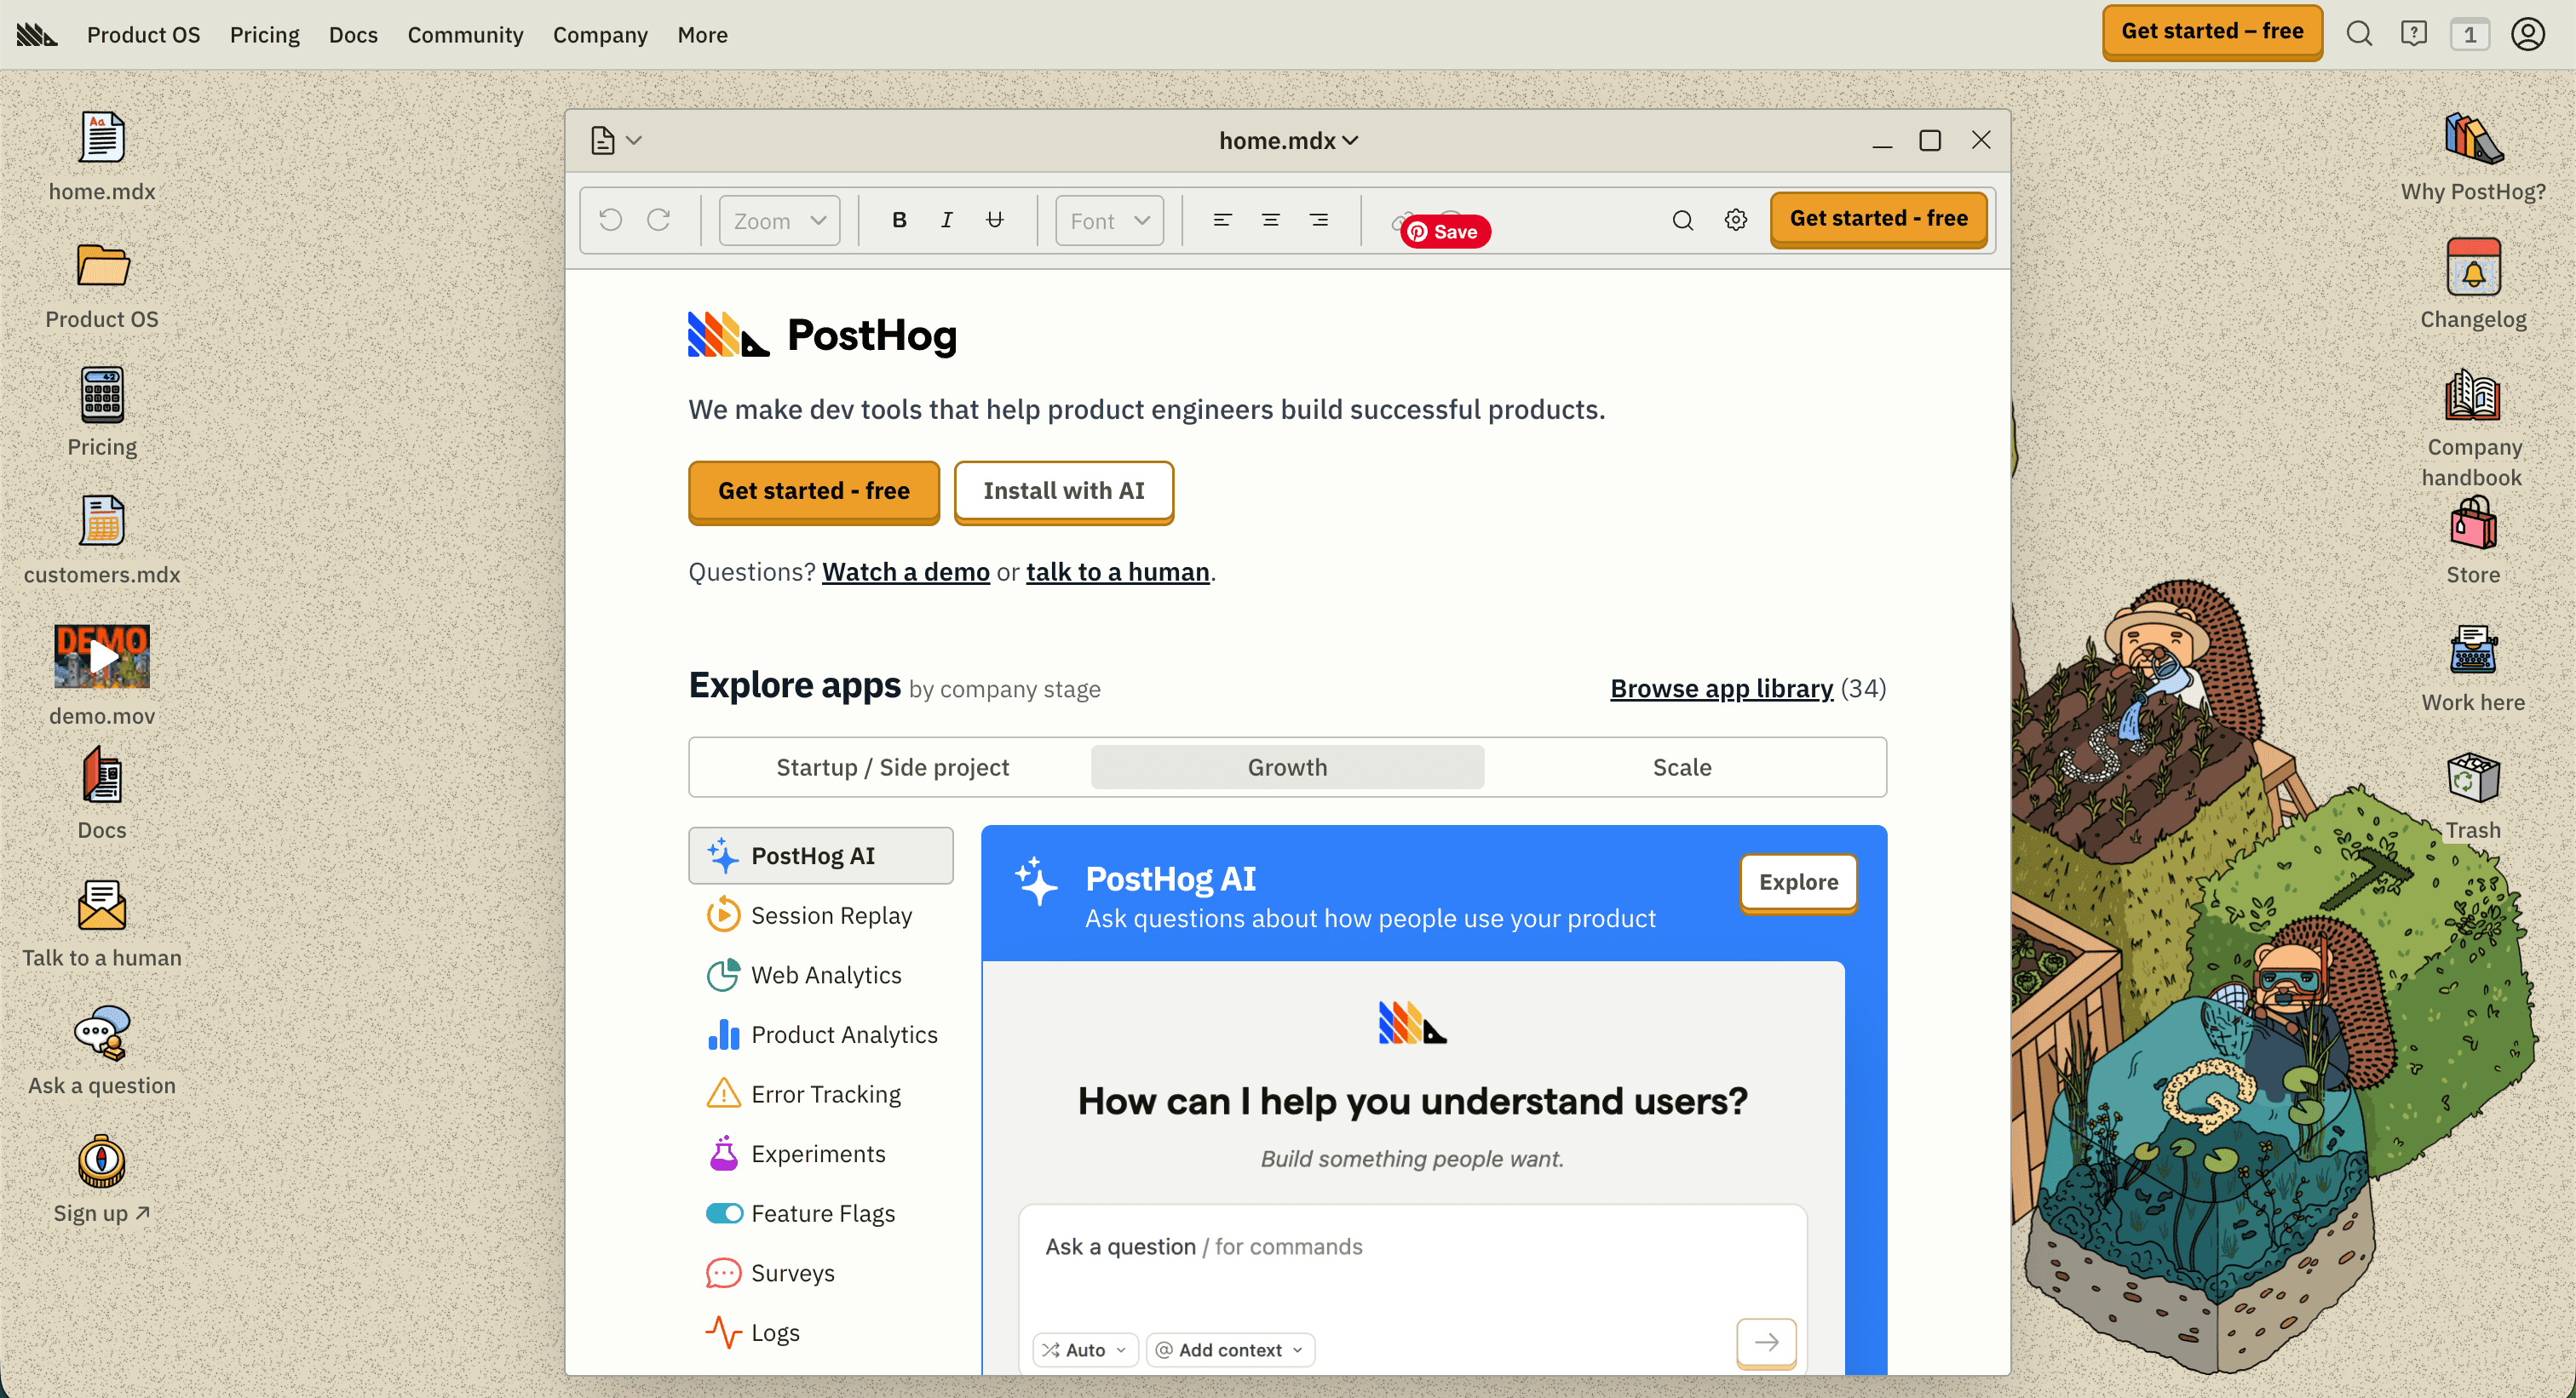Expand the home.mdx title dropdown
This screenshot has height=1398, width=2576.
[x=1288, y=140]
